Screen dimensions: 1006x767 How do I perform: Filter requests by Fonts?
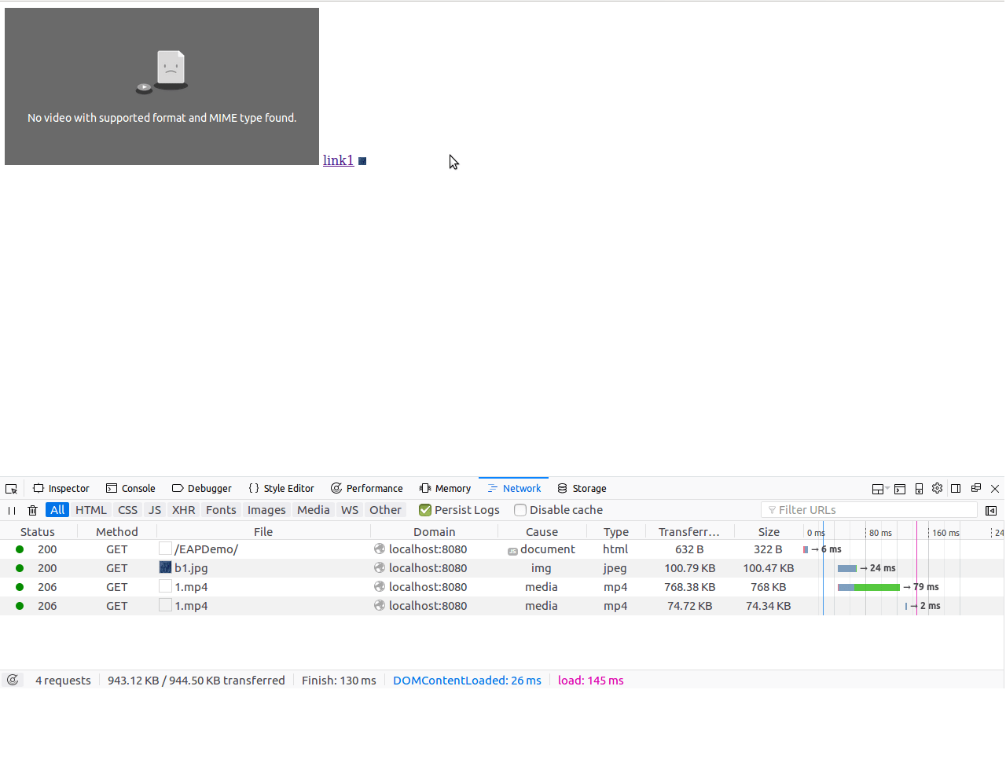tap(221, 510)
